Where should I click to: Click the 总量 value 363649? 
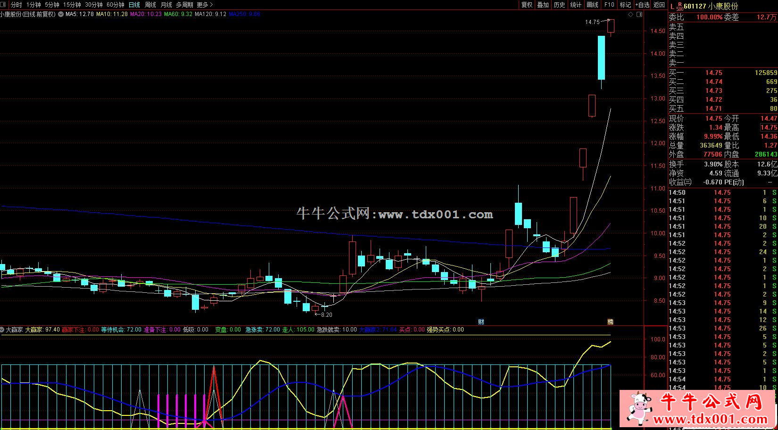coord(711,145)
